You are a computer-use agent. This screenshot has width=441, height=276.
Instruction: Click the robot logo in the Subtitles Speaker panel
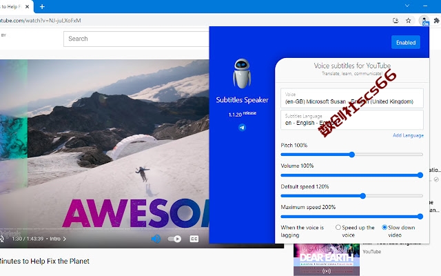click(242, 73)
